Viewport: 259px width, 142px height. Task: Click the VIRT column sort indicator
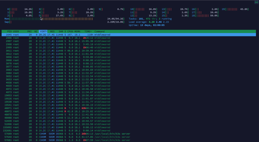click(43, 31)
